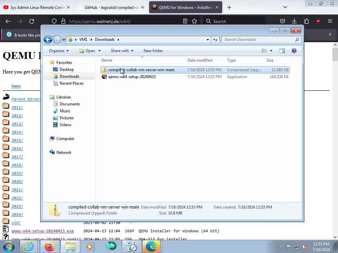
Task: Open Firefox extensions puzzle icon
Action: 306,21
